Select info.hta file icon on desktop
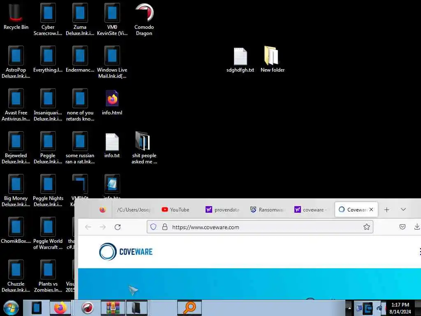 [x=112, y=186]
